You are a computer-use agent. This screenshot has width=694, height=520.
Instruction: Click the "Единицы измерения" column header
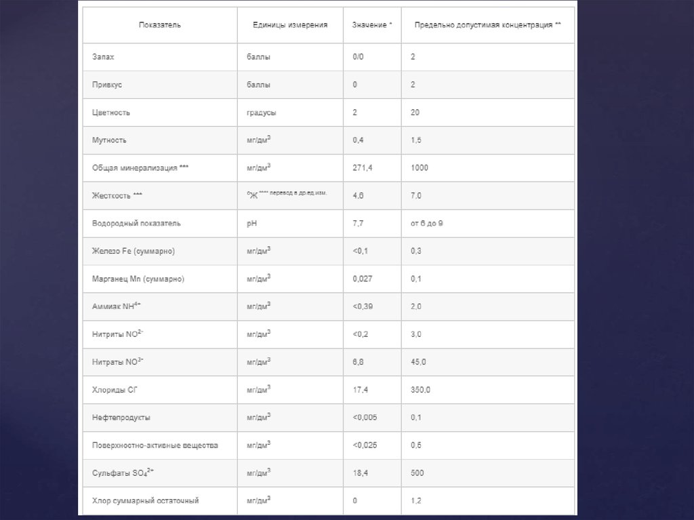[290, 25]
